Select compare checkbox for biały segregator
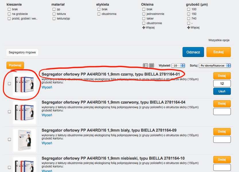Image resolution: width=239 pixels, height=172 pixels. 9,139
